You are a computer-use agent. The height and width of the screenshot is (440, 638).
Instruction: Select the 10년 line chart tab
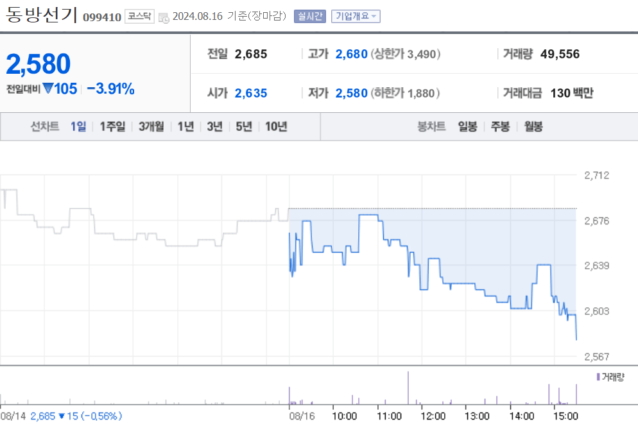(276, 126)
